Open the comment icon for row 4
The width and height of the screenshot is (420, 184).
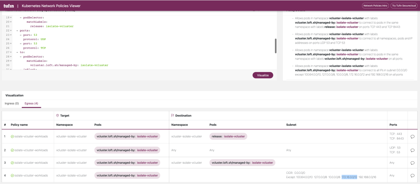click(x=413, y=175)
